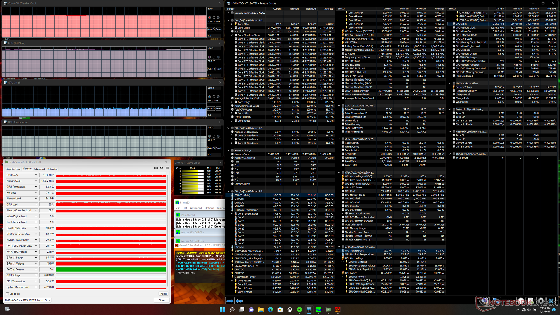Click the GPU-Z Reset button

(x=163, y=294)
